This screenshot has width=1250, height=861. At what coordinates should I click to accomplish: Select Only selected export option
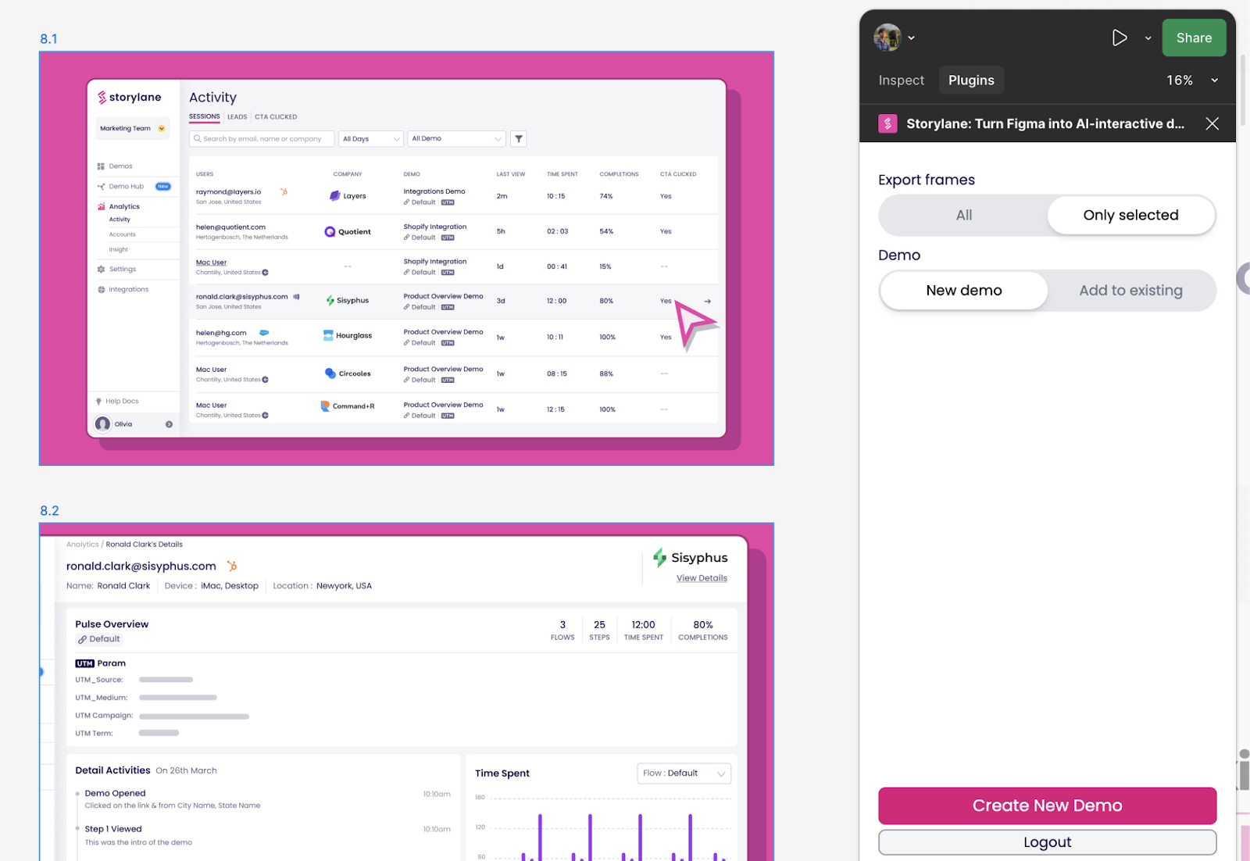point(1130,215)
